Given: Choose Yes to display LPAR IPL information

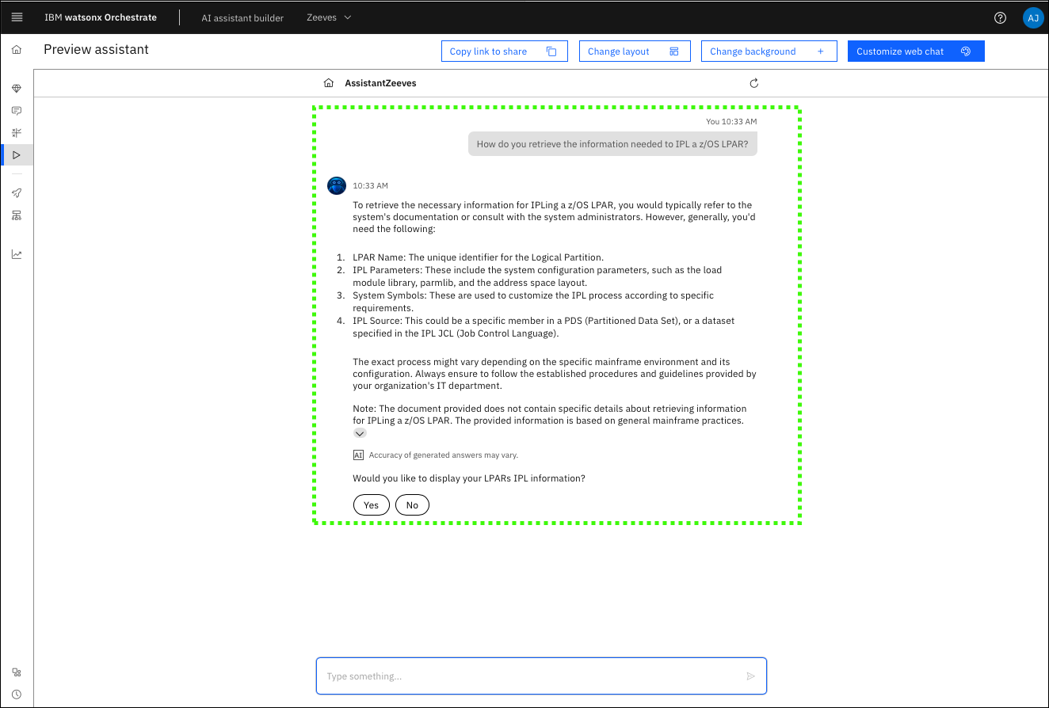Looking at the screenshot, I should pyautogui.click(x=371, y=505).
